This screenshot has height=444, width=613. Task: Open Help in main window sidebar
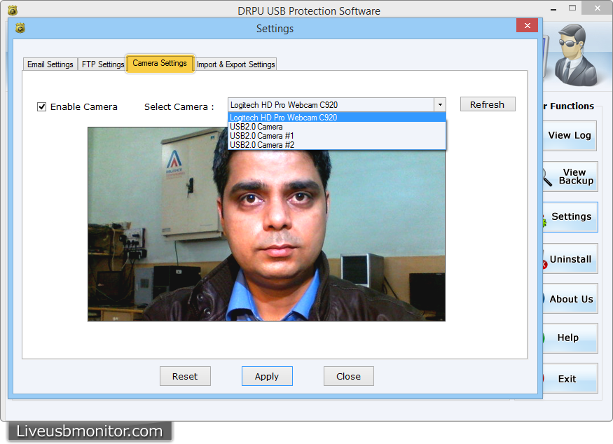[570, 338]
